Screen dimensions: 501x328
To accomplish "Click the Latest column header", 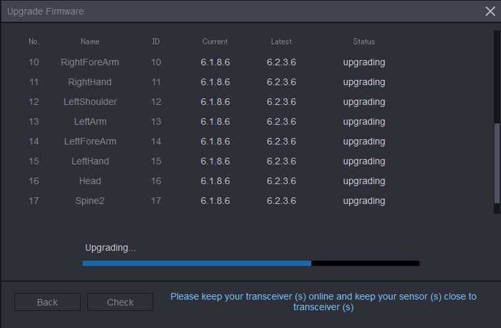I will click(281, 42).
